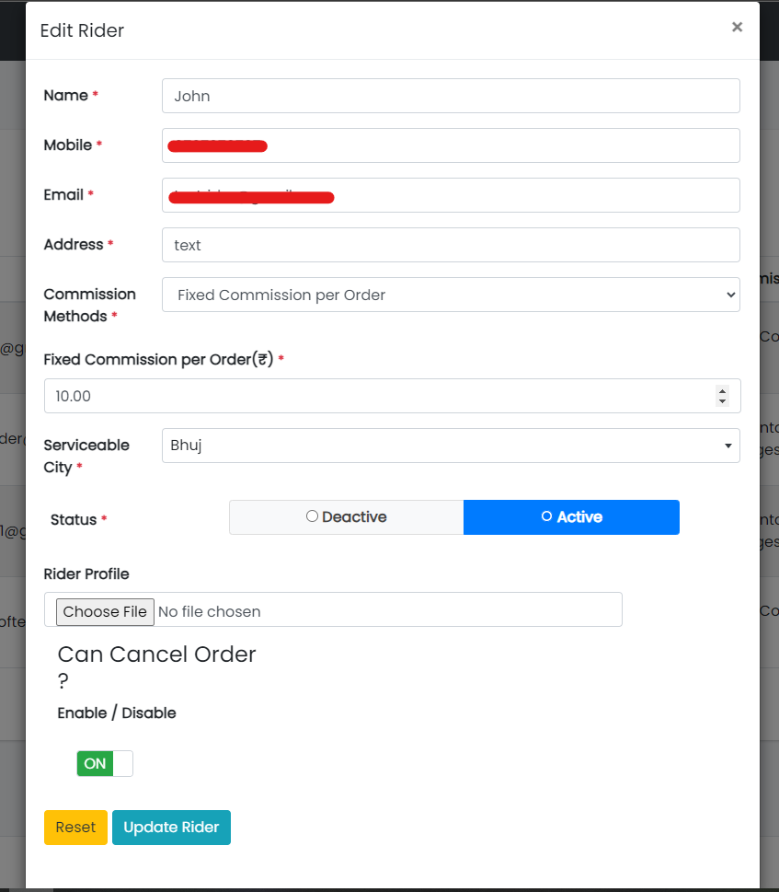The width and height of the screenshot is (779, 892).
Task: Click the Update Rider button
Action: coord(172,828)
